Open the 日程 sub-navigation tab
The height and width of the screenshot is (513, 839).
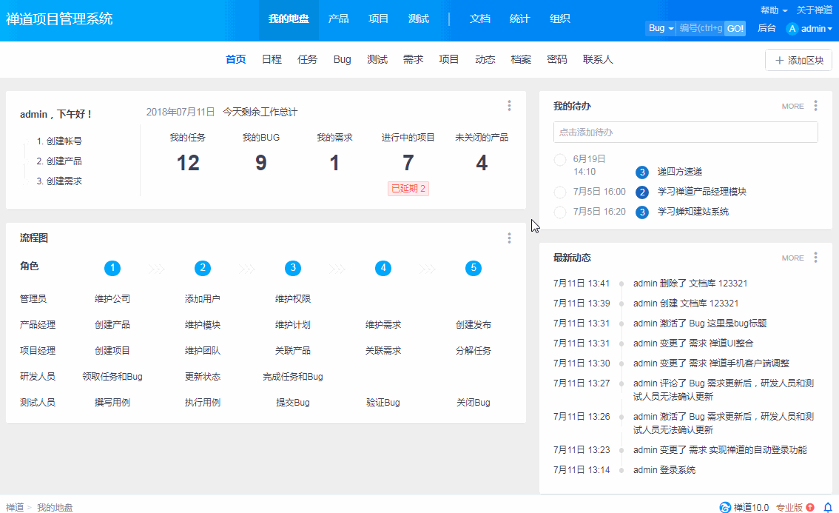[x=272, y=59]
